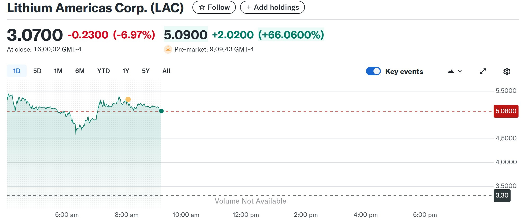The height and width of the screenshot is (221, 523).
Task: Click the plus icon in Add holdings
Action: (249, 7)
